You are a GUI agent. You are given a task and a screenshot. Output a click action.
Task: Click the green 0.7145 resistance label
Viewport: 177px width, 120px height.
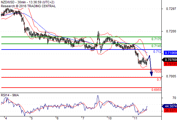click(x=156, y=46)
